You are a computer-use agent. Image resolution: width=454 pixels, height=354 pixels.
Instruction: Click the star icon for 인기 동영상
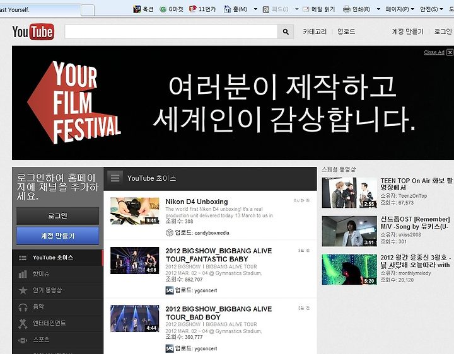pos(23,290)
